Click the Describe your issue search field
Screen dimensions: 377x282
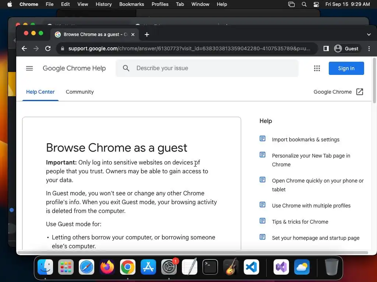tap(207, 68)
